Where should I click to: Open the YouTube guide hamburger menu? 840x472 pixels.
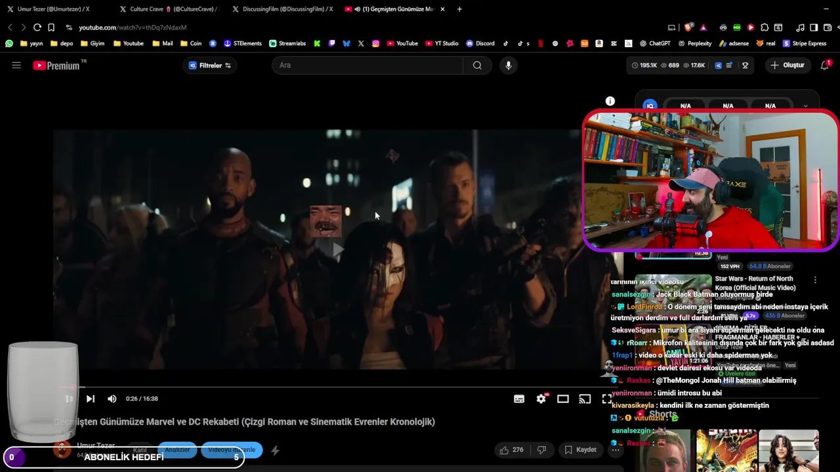16,65
